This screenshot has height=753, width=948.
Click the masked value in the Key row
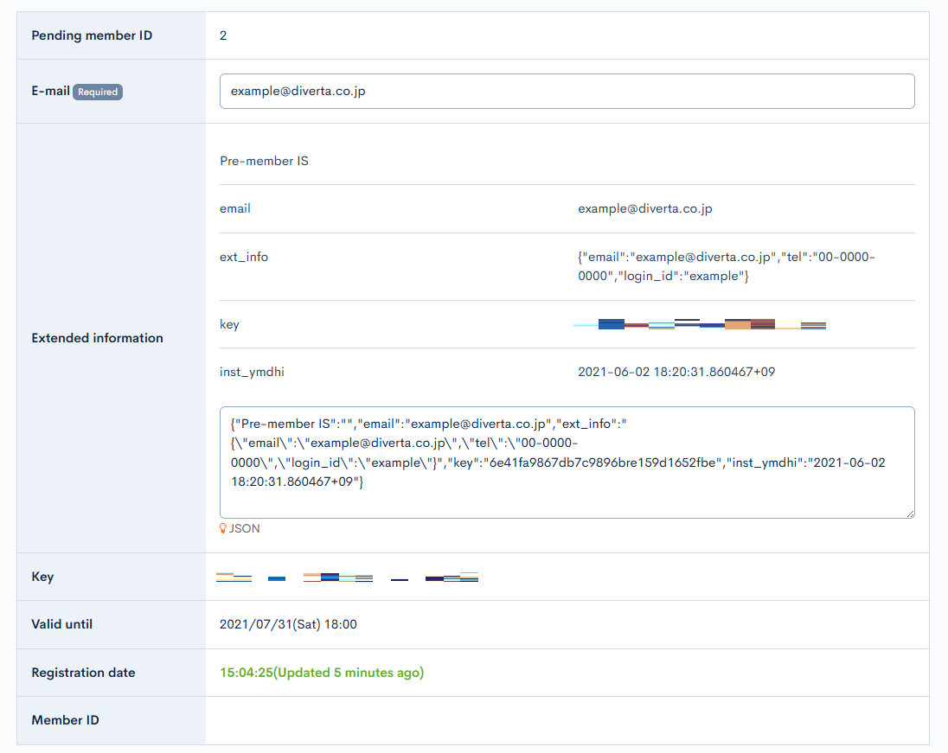[347, 578]
